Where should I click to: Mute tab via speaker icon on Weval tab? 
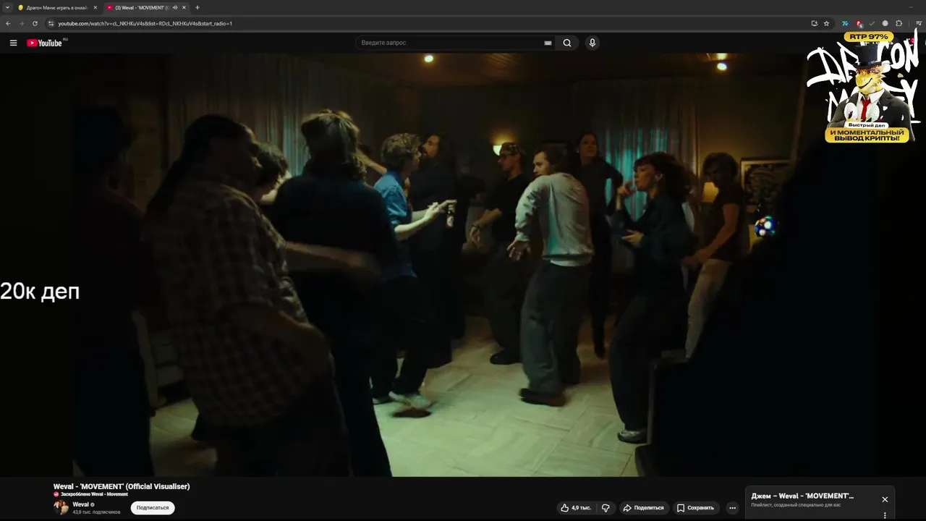[x=175, y=7]
